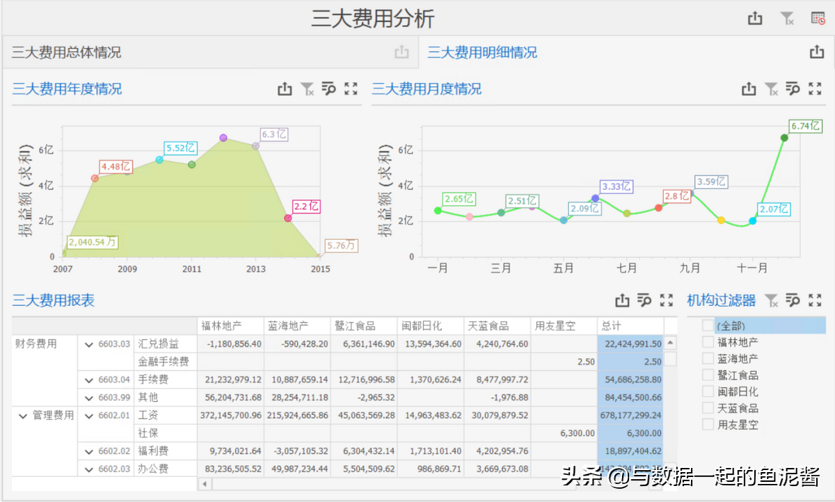835x502 pixels.
Task: Maximize the 机构过滤器 panel
Action: pos(815,300)
